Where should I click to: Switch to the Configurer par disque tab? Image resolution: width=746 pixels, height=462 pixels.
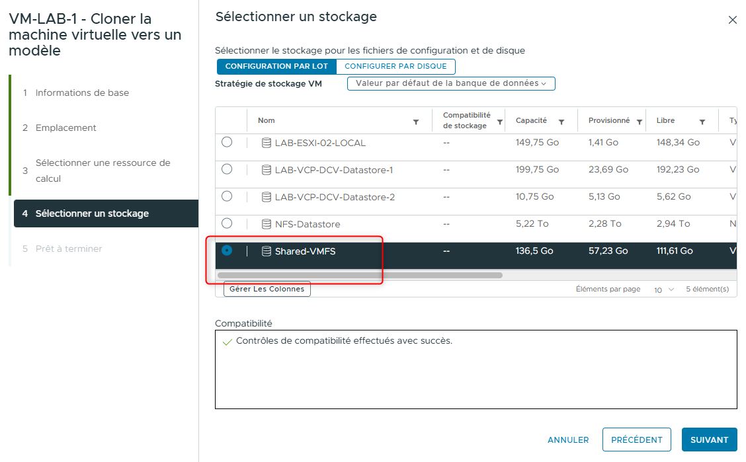coord(395,66)
